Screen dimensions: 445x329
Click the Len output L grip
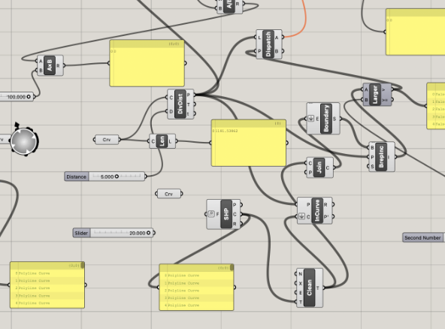pos(176,141)
